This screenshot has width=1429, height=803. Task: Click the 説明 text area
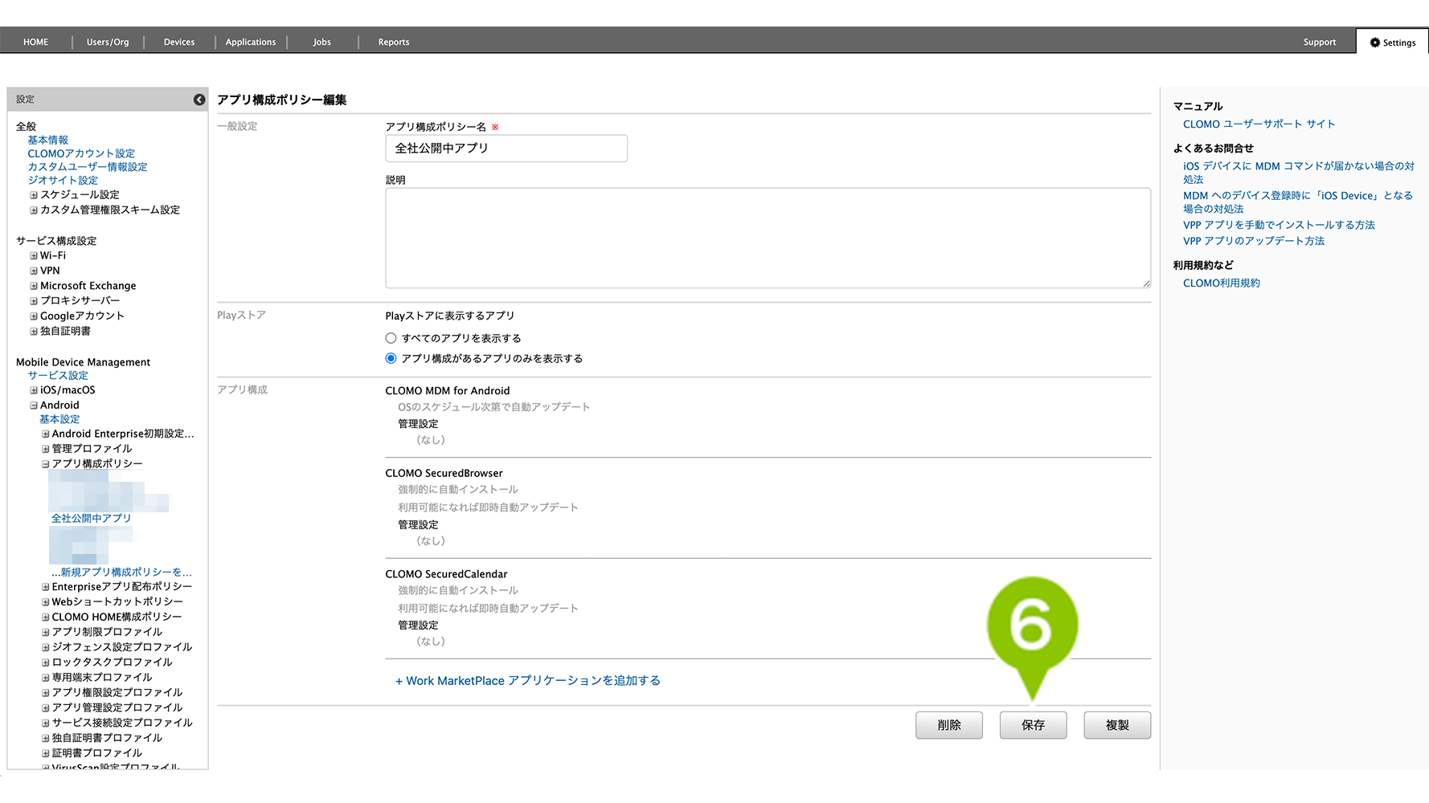click(x=768, y=238)
